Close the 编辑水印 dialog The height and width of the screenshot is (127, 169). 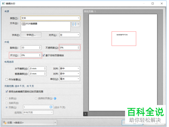[x=162, y=3]
